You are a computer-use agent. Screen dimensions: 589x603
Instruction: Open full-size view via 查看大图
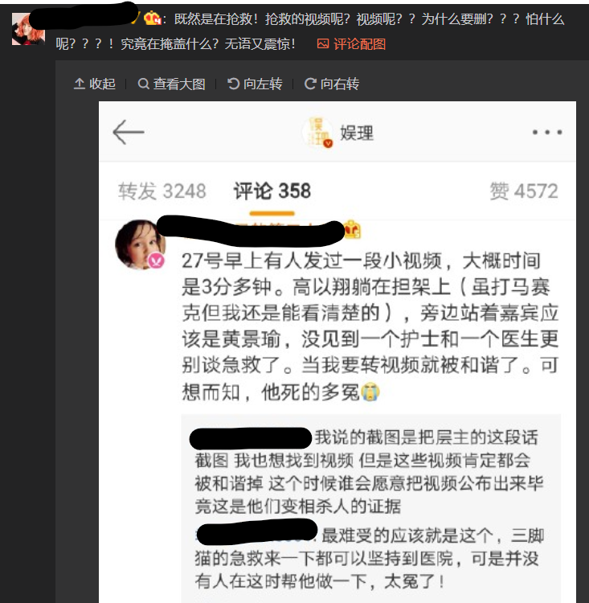[x=171, y=84]
